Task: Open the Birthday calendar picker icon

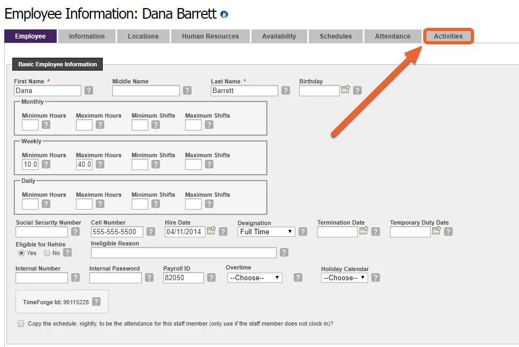Action: [x=345, y=89]
